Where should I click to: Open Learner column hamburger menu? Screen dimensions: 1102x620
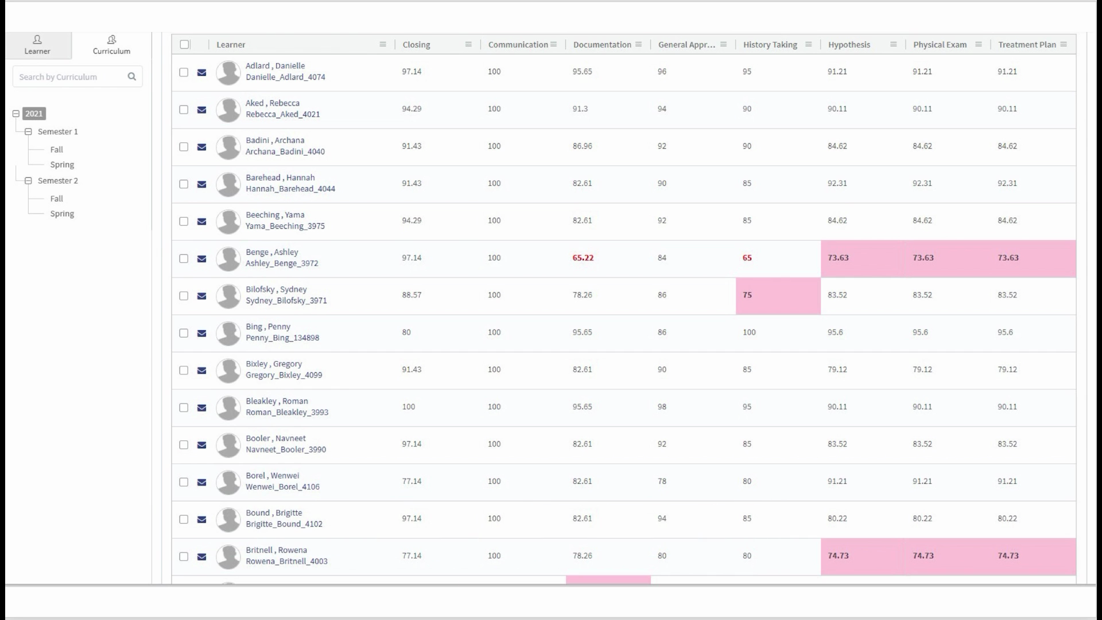click(x=383, y=44)
